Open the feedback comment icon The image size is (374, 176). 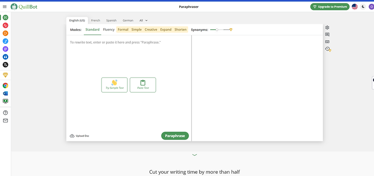click(x=327, y=35)
